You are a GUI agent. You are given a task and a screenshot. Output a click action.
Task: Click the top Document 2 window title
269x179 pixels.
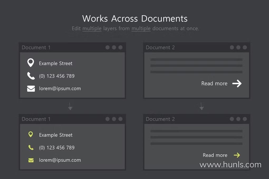[160, 47]
